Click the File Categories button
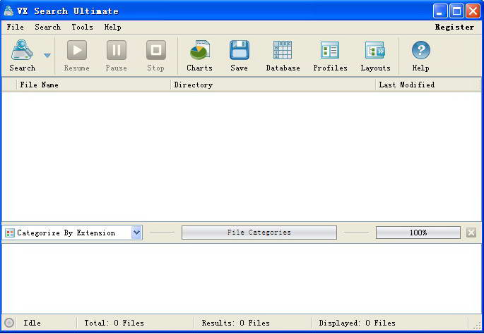Image resolution: width=484 pixels, height=334 pixels. (259, 233)
